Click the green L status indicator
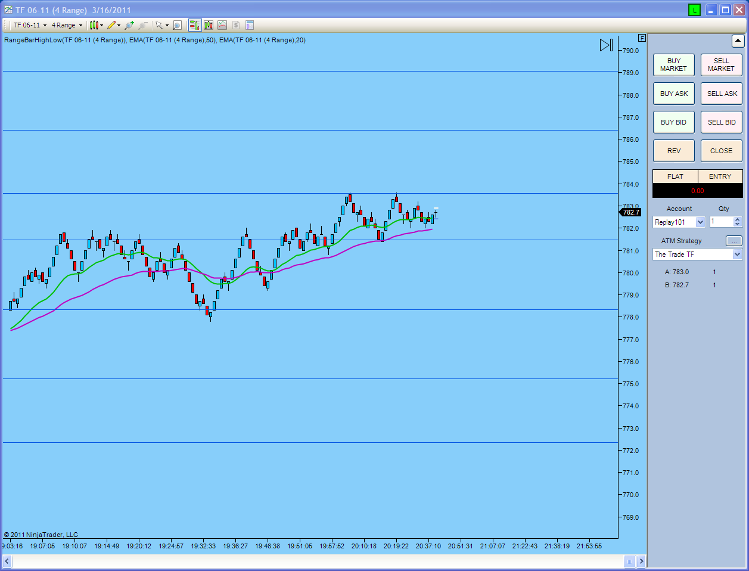The height and width of the screenshot is (571, 749). click(694, 10)
